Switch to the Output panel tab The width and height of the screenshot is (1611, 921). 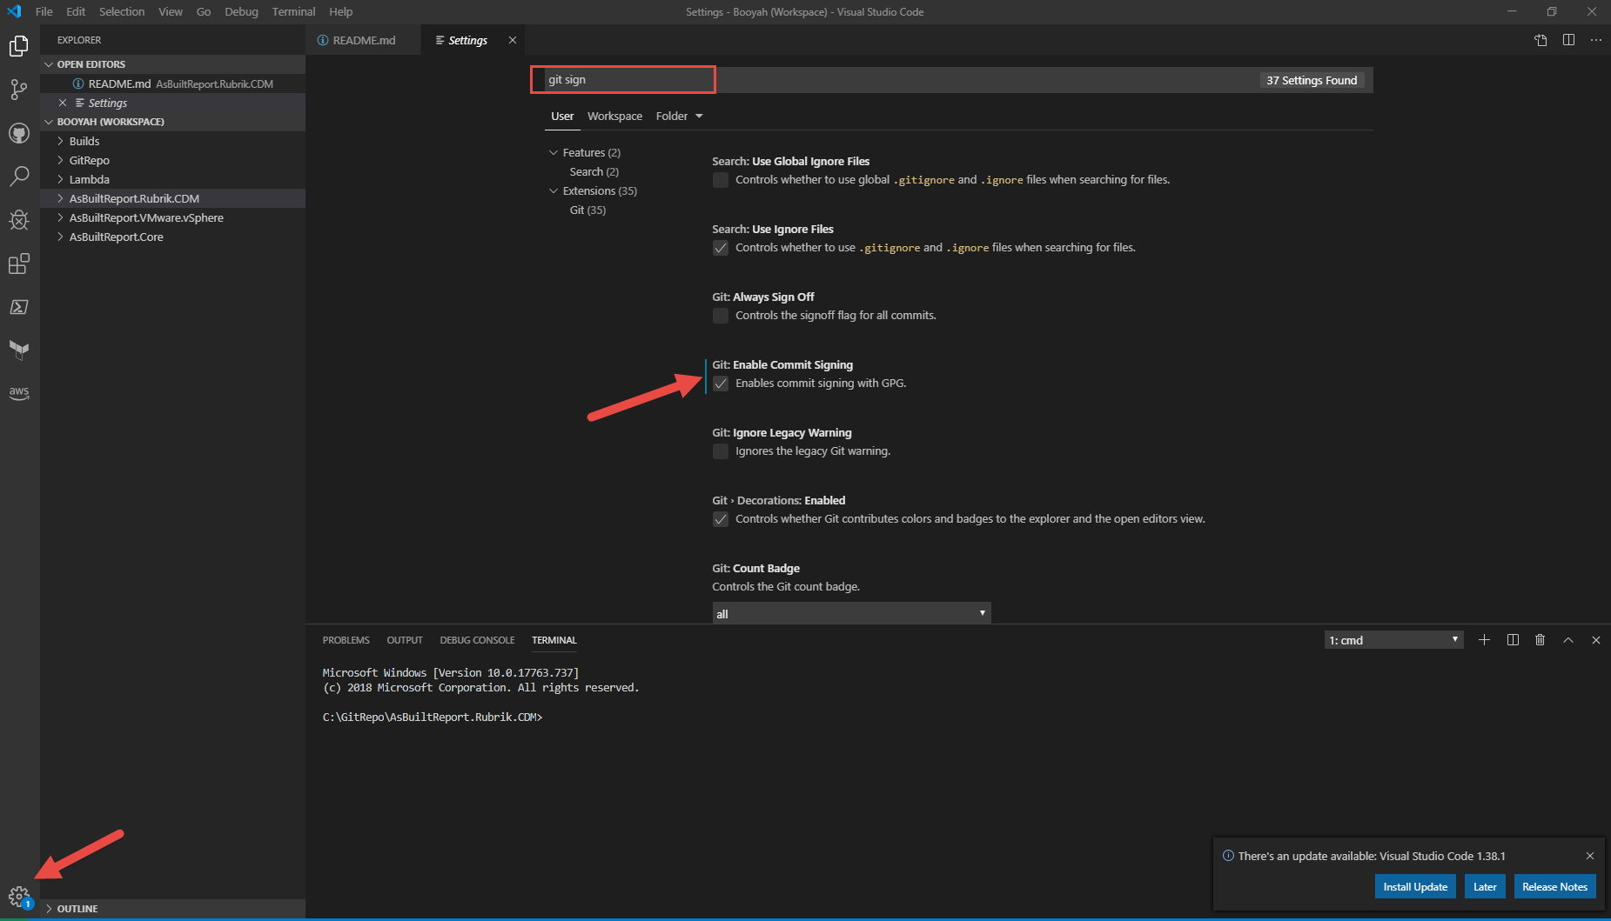click(x=405, y=640)
